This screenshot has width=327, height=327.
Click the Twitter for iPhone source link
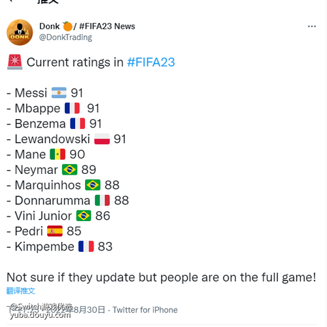[x=145, y=310]
